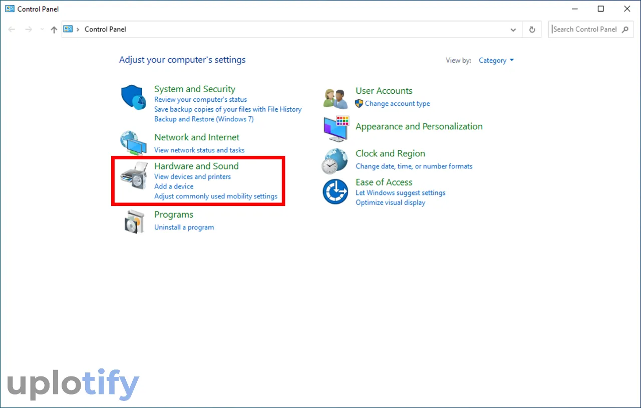Open the Hardware and Sound category

pyautogui.click(x=196, y=166)
